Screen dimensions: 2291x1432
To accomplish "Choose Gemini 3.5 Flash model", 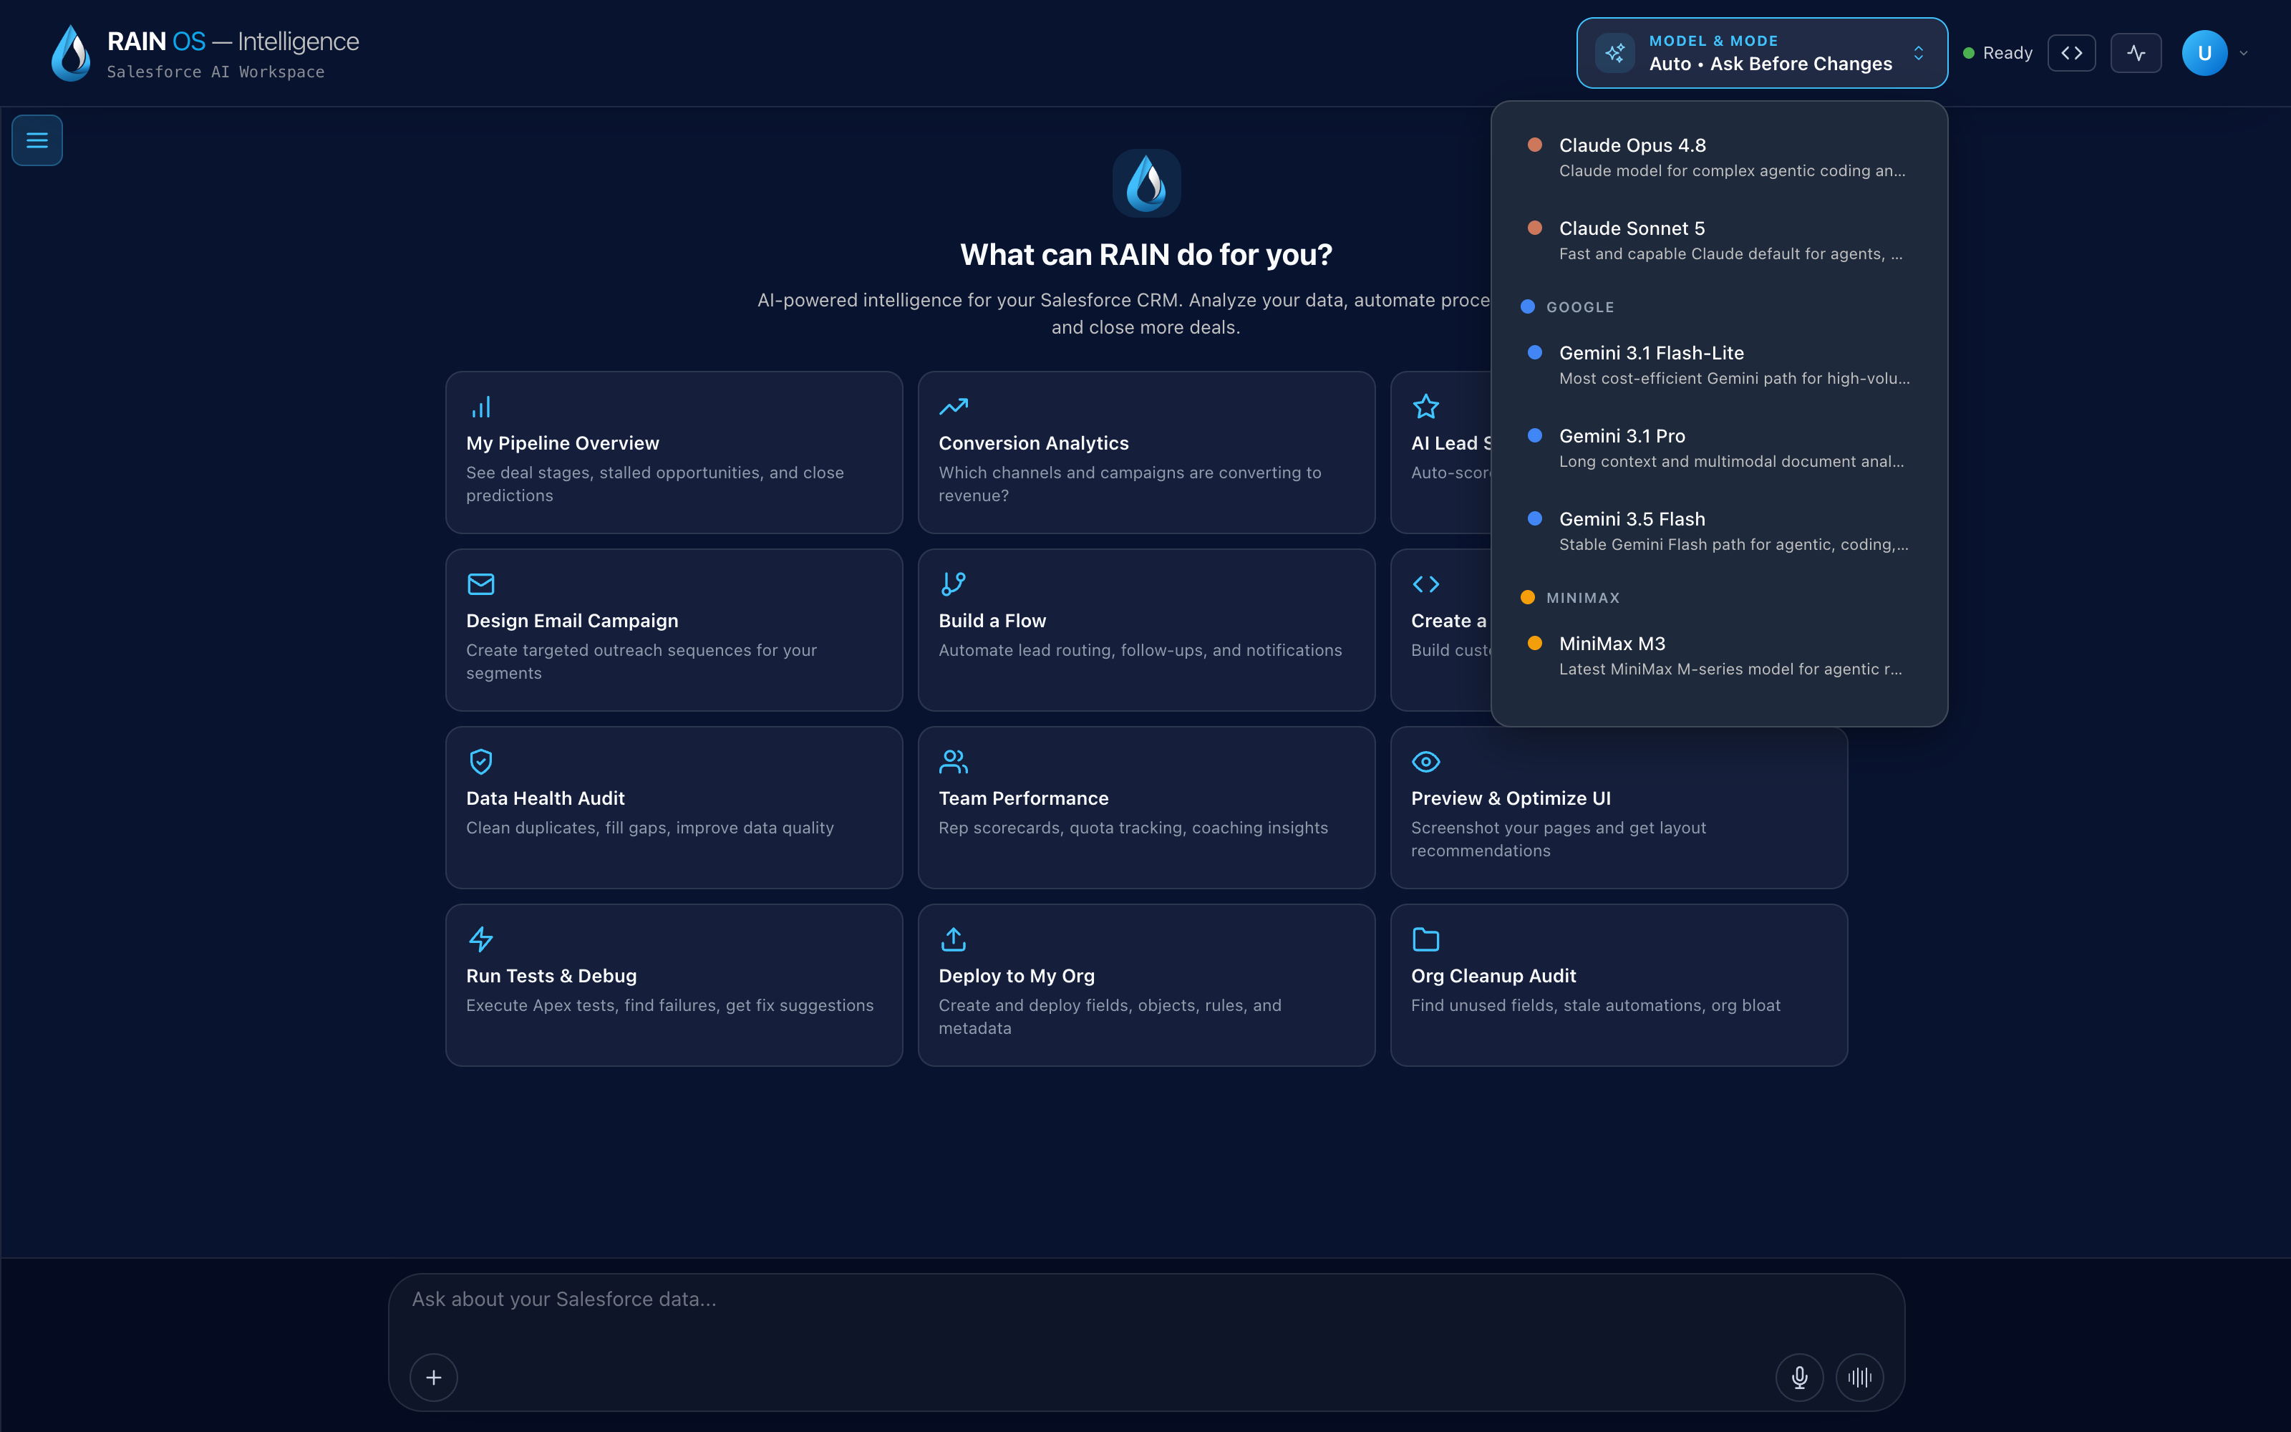I will click(1719, 531).
